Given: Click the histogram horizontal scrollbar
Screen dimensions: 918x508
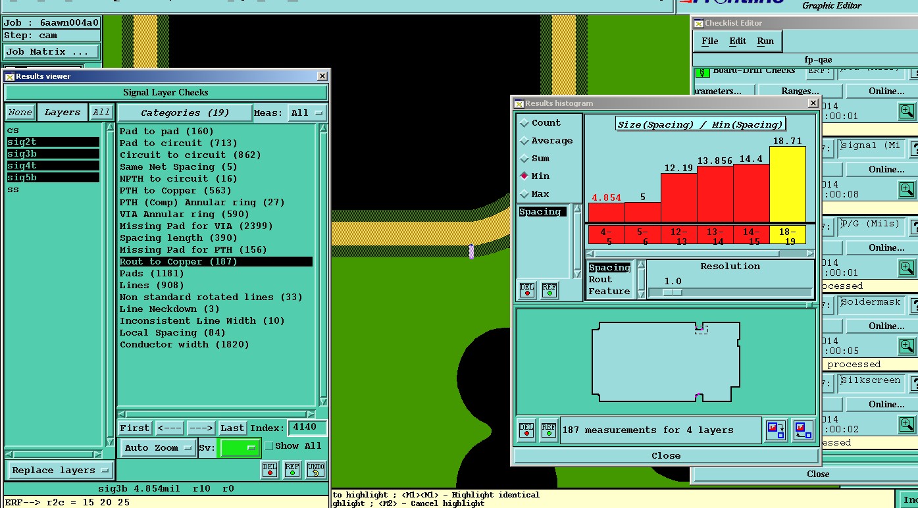Looking at the screenshot, I should point(700,253).
